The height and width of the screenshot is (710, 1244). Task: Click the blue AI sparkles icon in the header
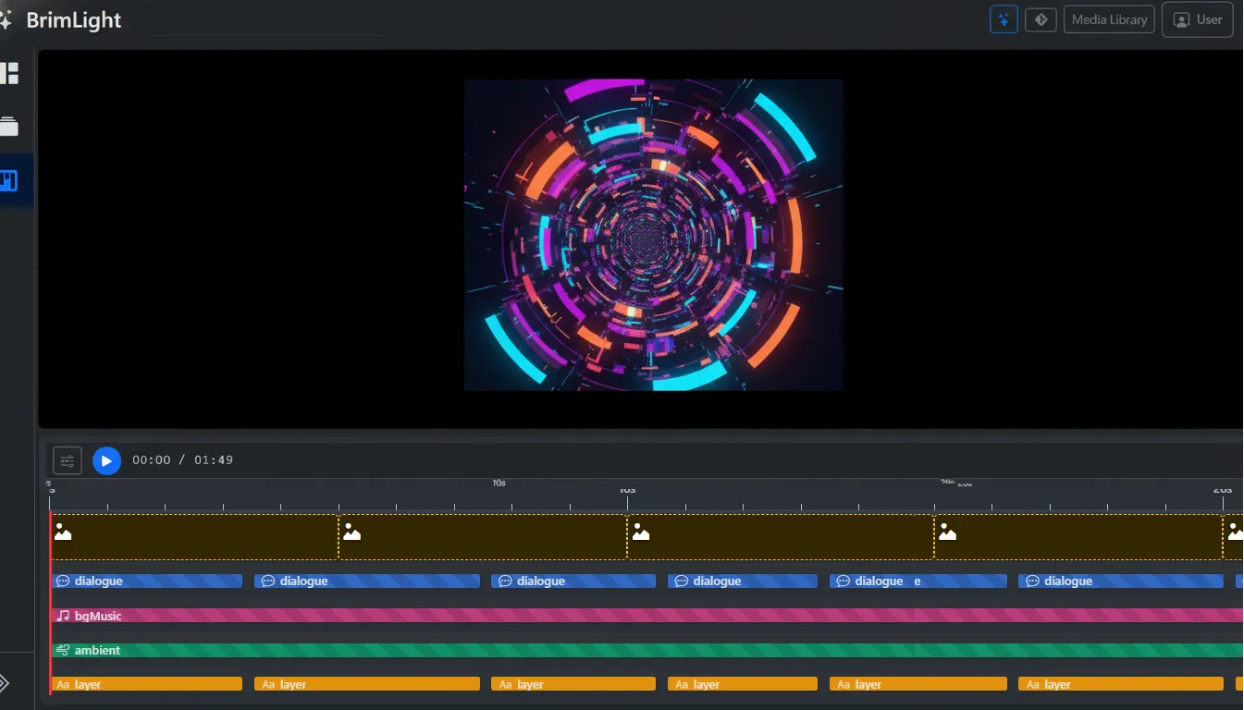coord(1004,18)
